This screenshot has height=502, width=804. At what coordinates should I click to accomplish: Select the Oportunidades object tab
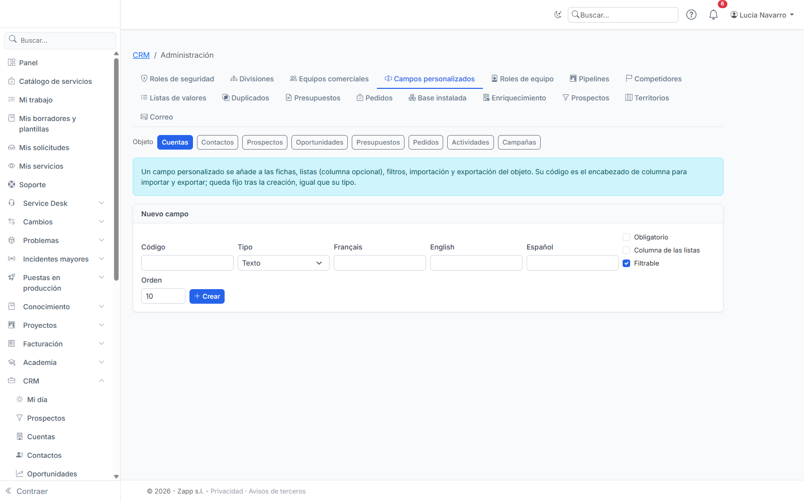click(x=320, y=143)
